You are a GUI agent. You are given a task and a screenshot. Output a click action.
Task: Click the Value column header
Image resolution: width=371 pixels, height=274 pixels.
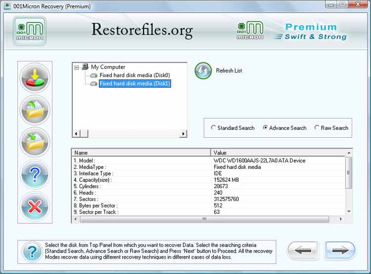pos(278,153)
